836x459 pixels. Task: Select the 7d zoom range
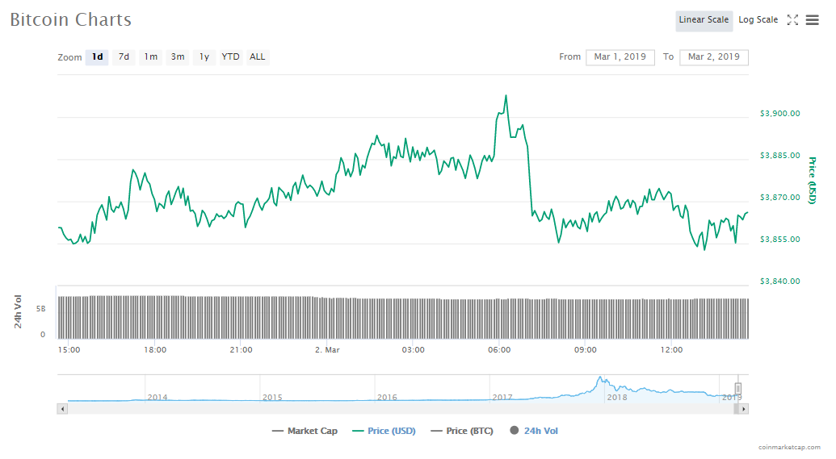click(124, 57)
